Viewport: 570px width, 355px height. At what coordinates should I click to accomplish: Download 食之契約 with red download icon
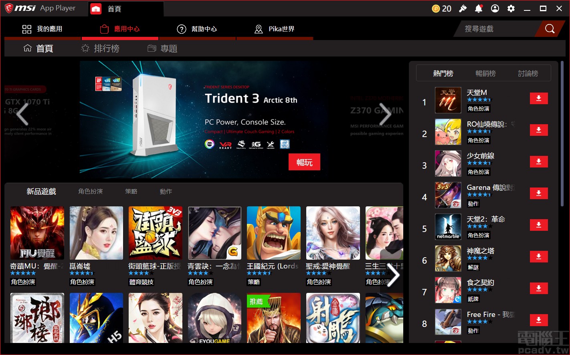point(539,288)
